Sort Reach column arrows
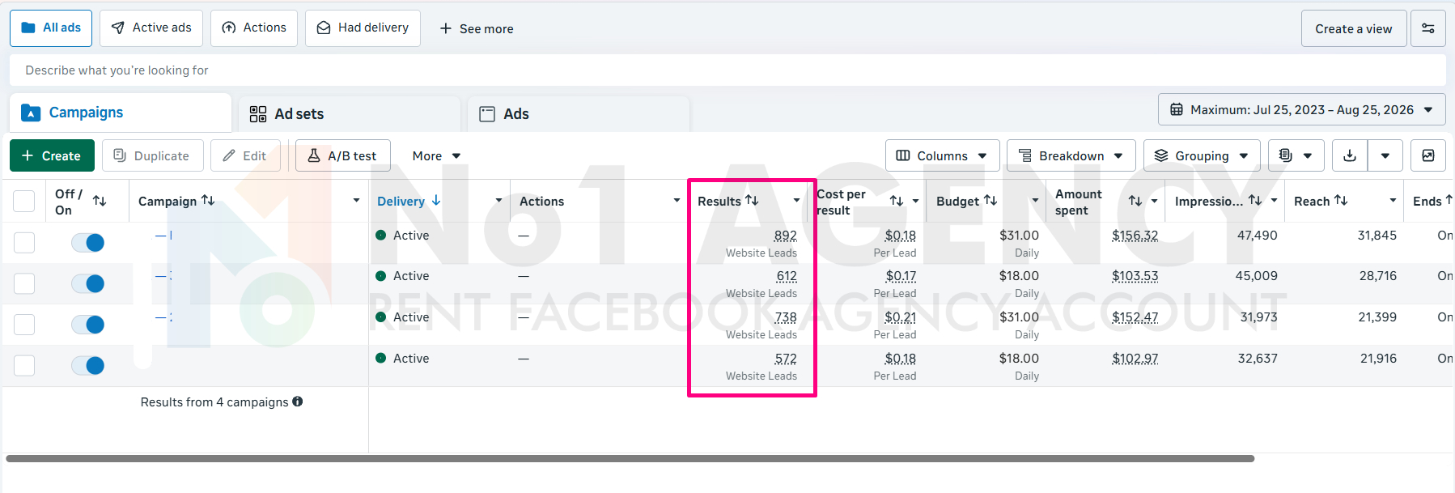 1341,200
